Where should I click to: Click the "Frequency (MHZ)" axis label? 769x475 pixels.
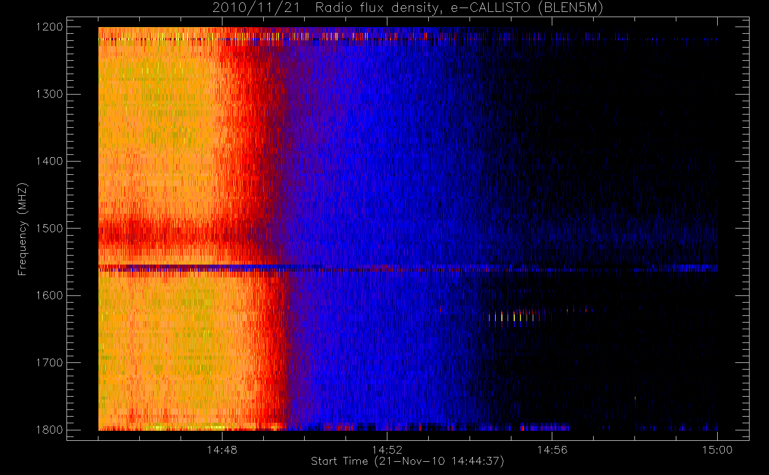tap(22, 229)
